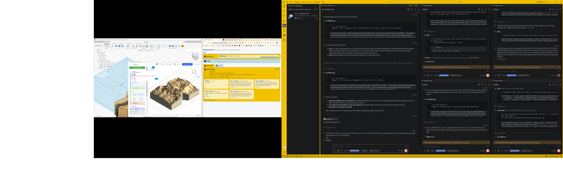Refresh the Extensions Marketplace list
Screen dimensions: 563x176
315,6
